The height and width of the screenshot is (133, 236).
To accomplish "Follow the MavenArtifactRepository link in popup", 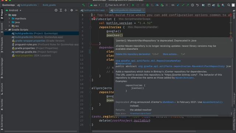I will [x=181, y=66].
